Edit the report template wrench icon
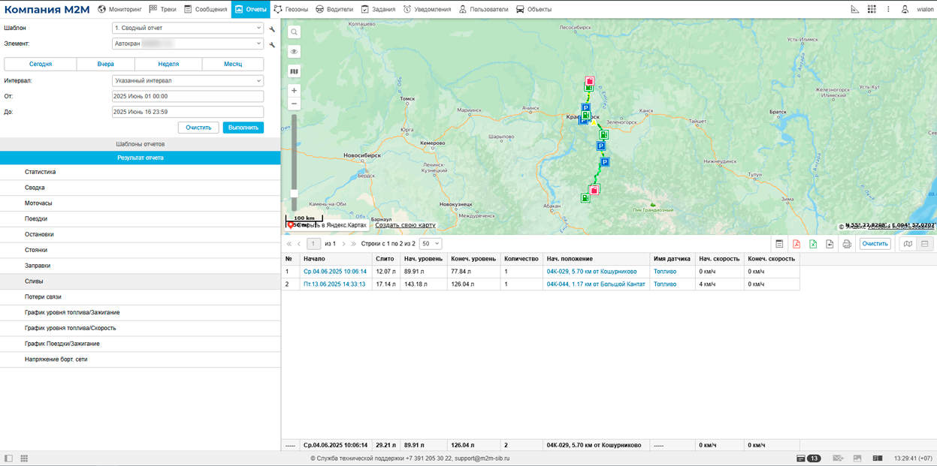 pyautogui.click(x=272, y=29)
